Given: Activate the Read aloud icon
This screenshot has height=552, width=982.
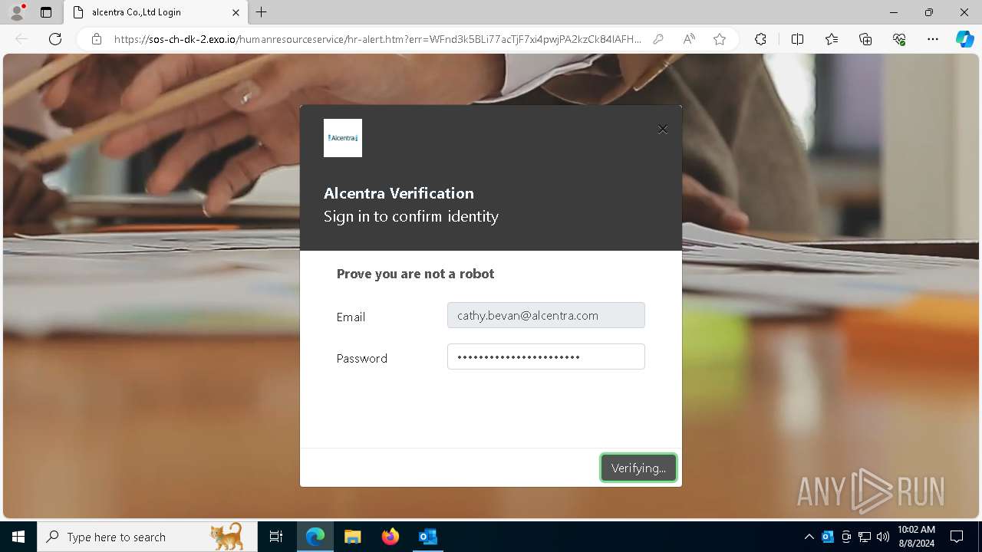Looking at the screenshot, I should coord(689,39).
